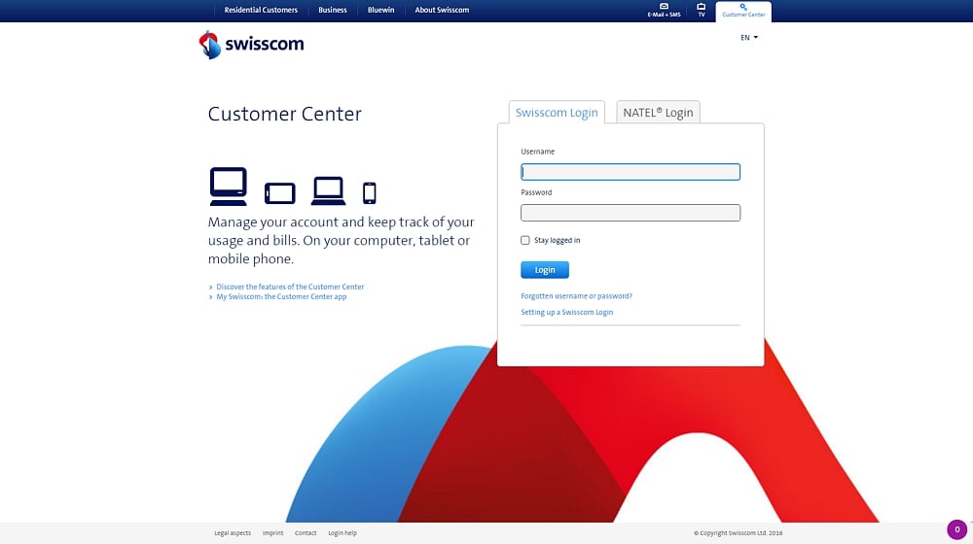Click the Customer Center heading text

[284, 114]
